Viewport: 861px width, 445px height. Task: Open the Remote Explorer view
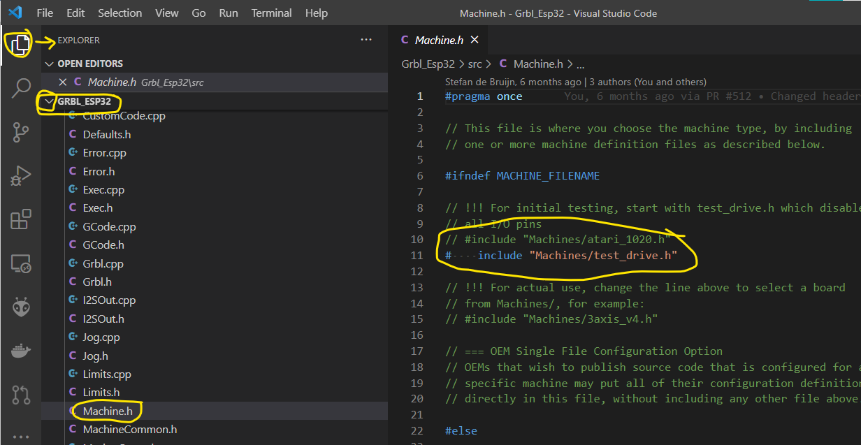pyautogui.click(x=20, y=263)
